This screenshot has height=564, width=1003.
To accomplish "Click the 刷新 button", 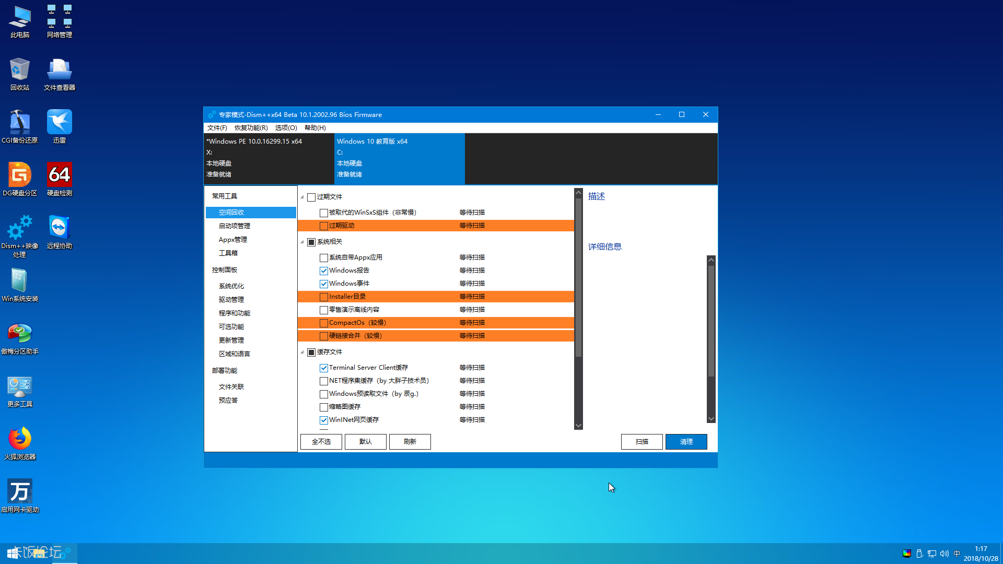I will (410, 442).
